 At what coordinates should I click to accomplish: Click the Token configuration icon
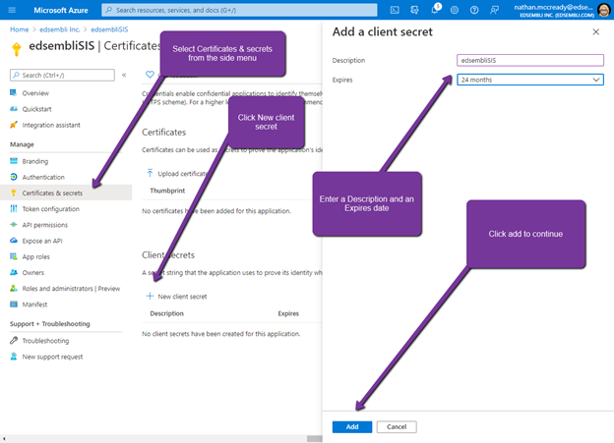point(14,209)
